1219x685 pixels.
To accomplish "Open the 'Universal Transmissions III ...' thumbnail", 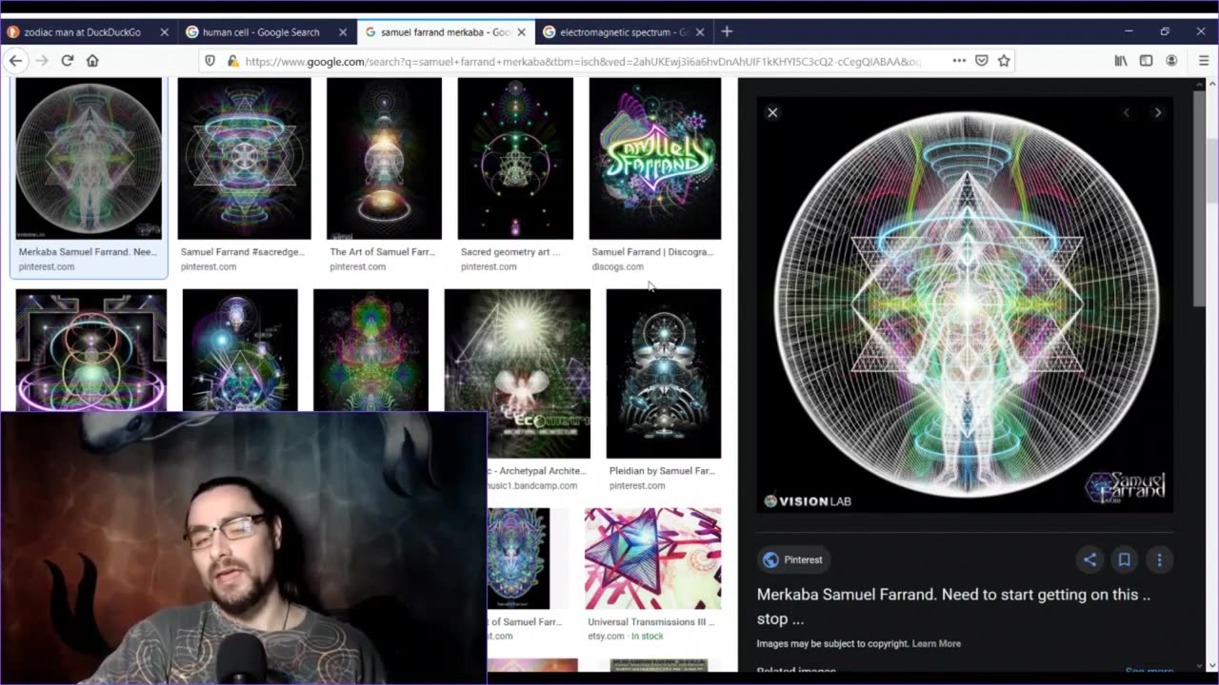I will pos(652,558).
